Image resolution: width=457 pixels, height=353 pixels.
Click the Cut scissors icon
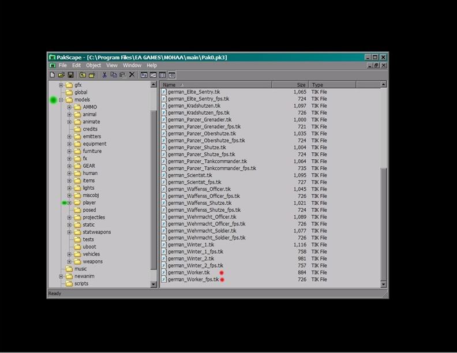click(104, 75)
